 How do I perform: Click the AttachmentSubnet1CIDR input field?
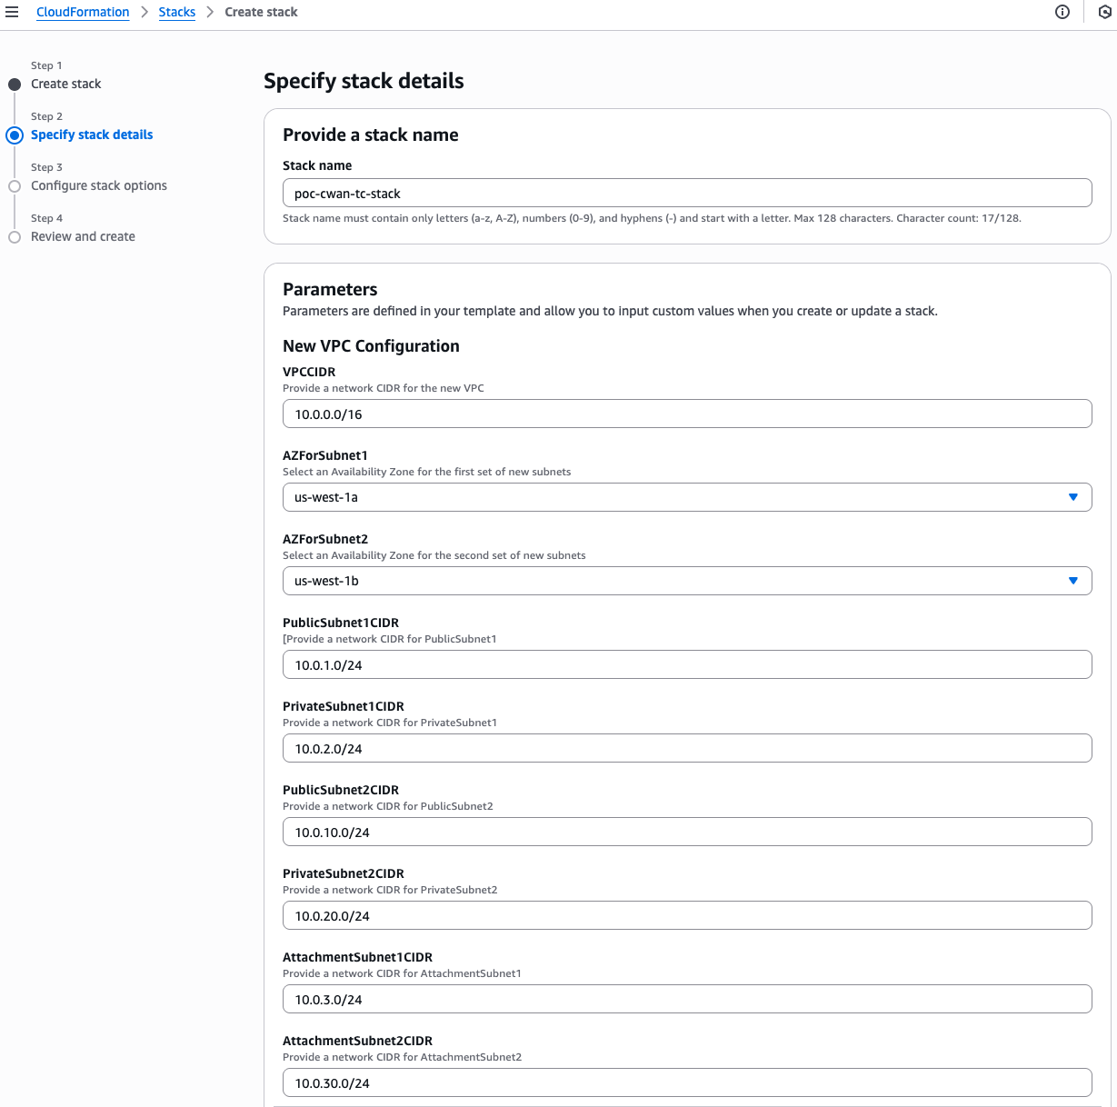686,1000
